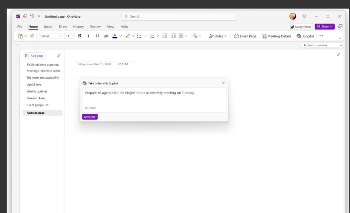The image size is (350, 213).
Task: Open Meeting Details
Action: [x=276, y=36]
